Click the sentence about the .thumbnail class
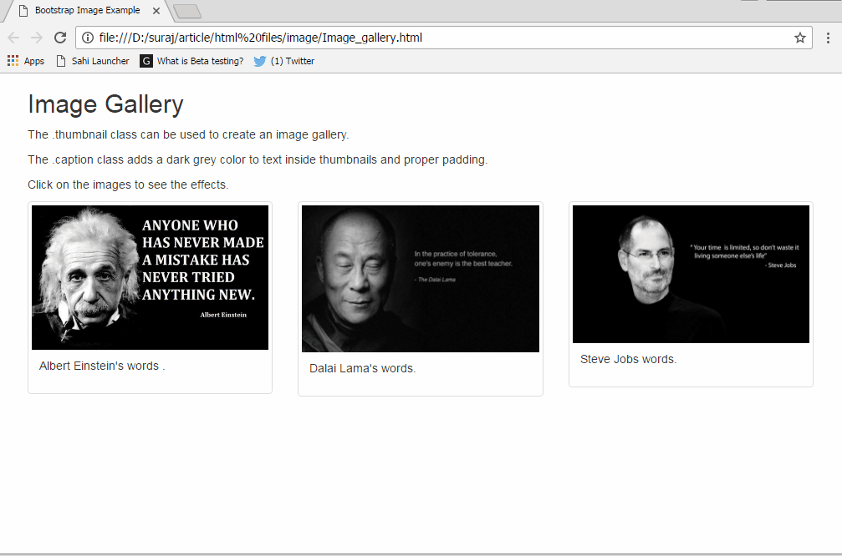 (188, 134)
